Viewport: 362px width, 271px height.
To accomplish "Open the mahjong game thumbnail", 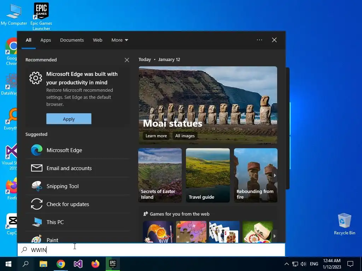I will (x=257, y=232).
